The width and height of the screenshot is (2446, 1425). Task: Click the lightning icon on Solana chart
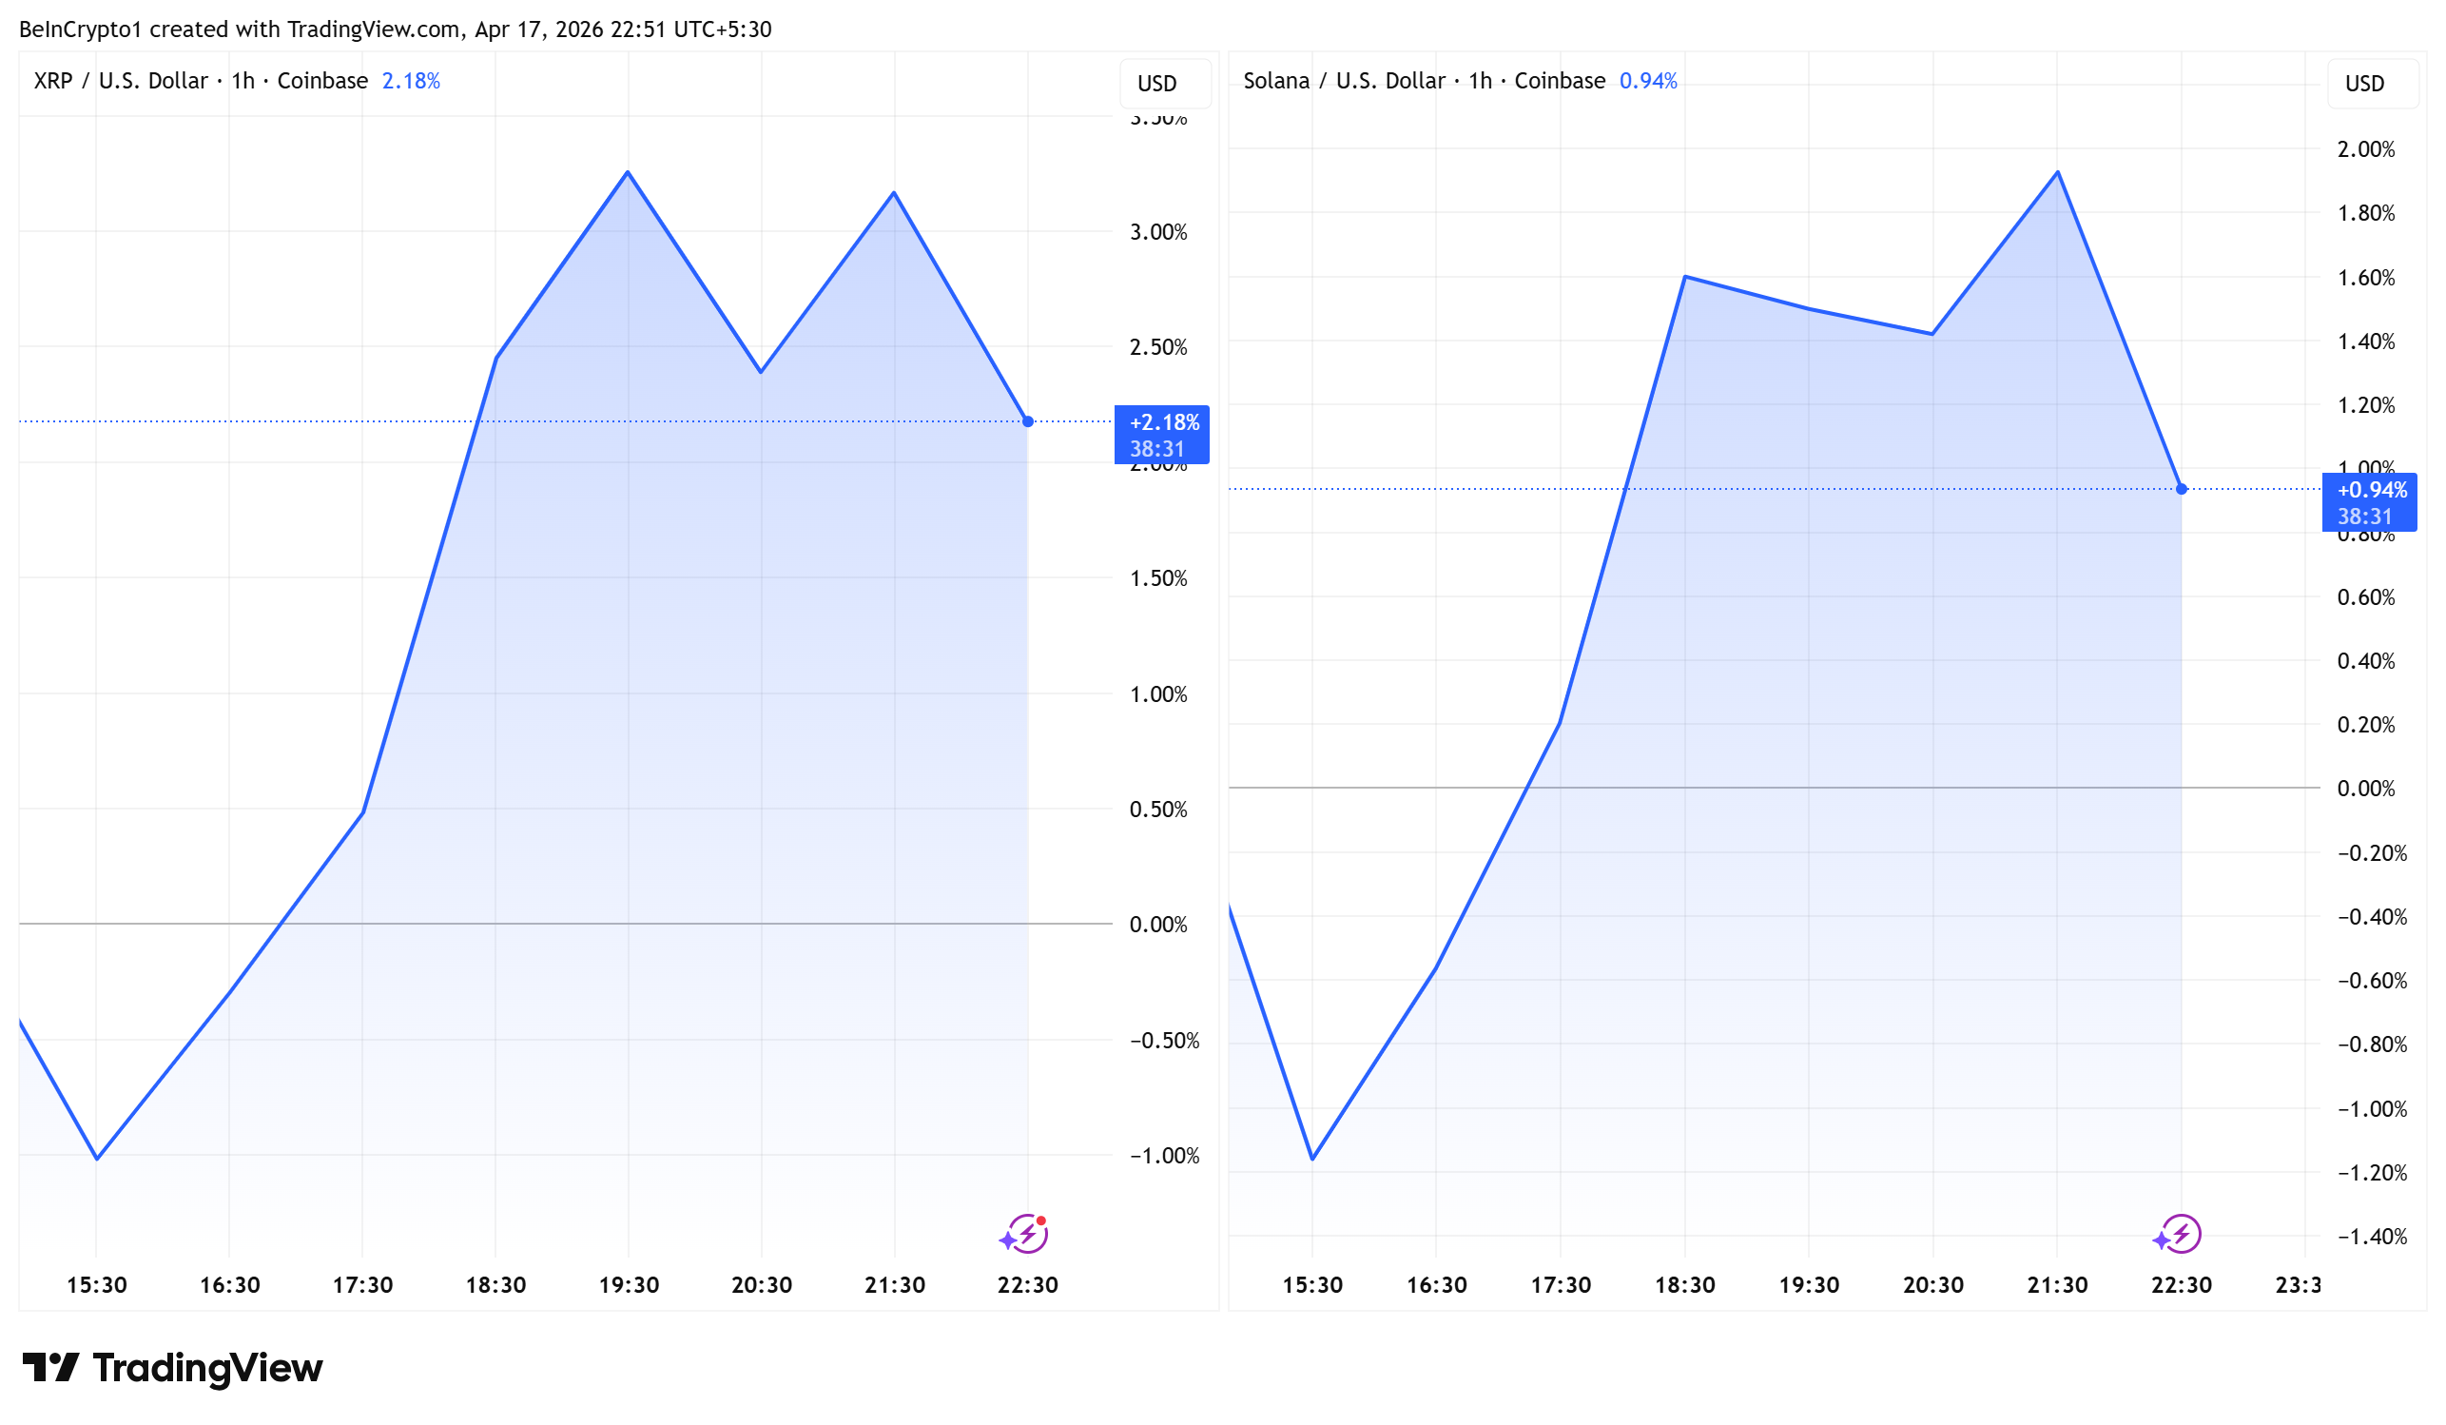2180,1235
